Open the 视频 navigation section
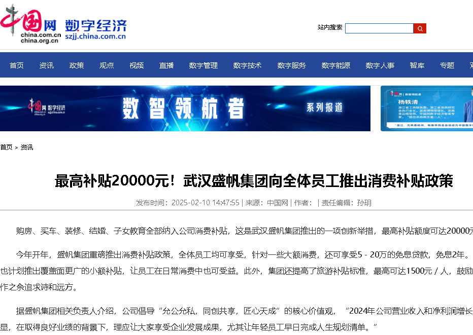473x335 pixels. pos(137,65)
